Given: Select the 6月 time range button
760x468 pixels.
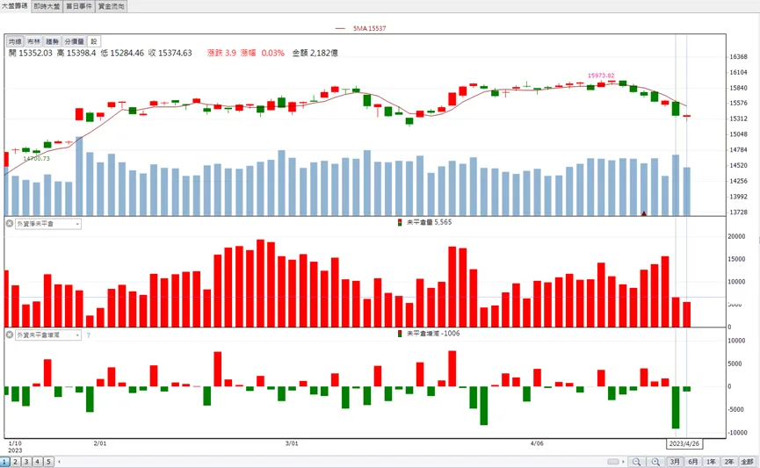Looking at the screenshot, I should tap(693, 462).
